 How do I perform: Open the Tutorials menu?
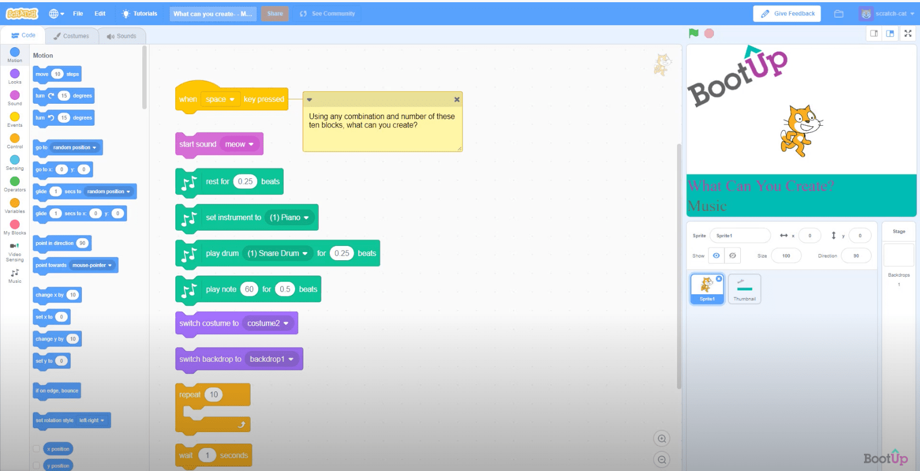point(140,14)
